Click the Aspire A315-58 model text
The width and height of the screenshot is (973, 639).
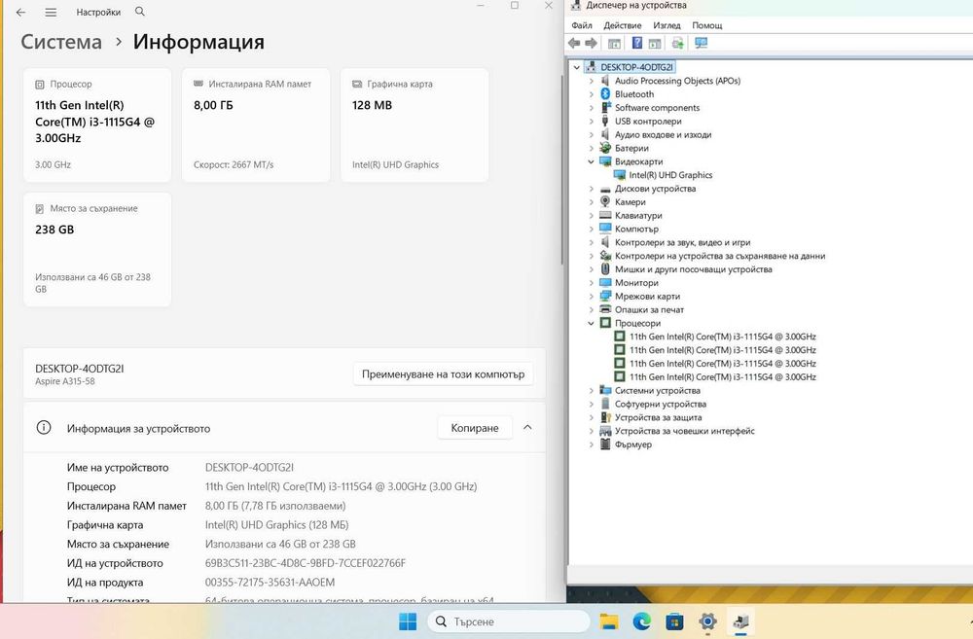[64, 381]
